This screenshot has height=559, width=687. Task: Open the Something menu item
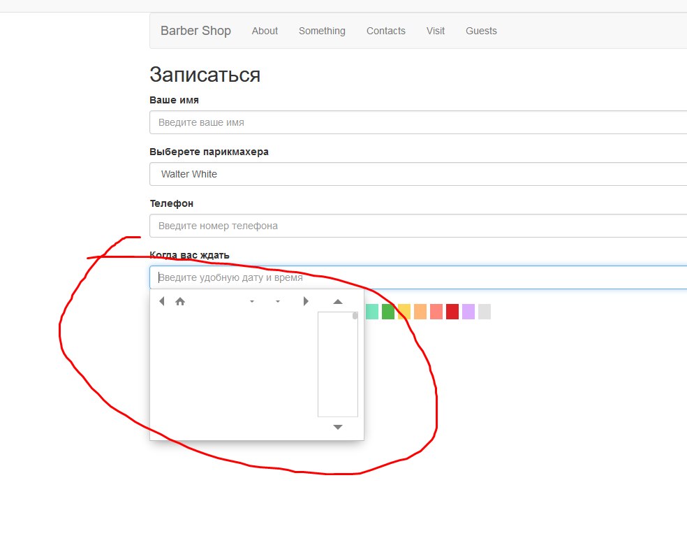point(322,31)
